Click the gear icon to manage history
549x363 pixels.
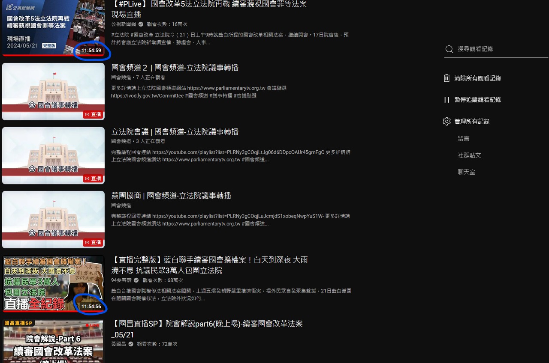(446, 122)
